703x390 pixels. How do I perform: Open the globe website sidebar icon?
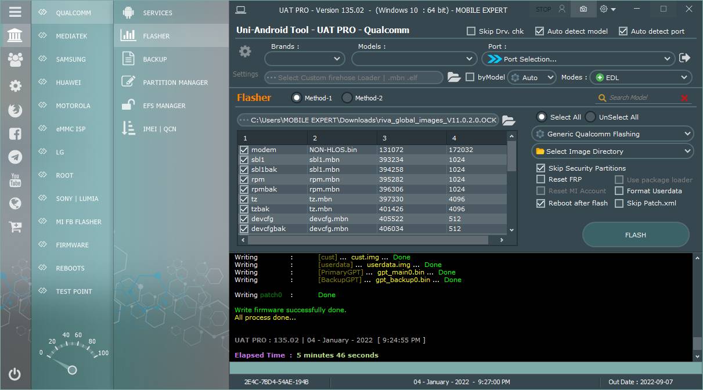(15, 203)
